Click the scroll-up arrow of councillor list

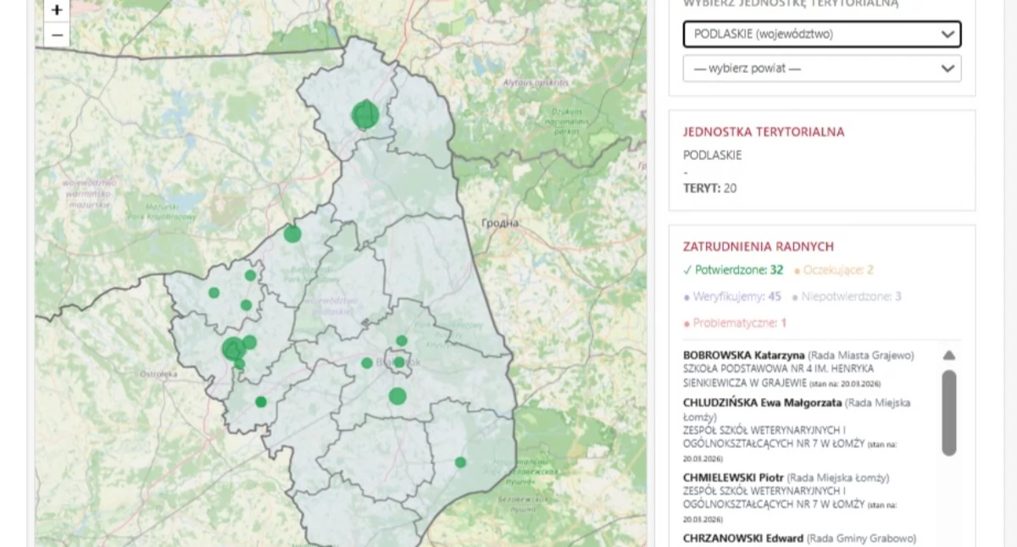click(x=949, y=356)
